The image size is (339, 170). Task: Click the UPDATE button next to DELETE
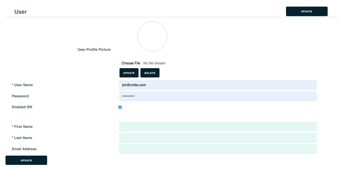click(x=129, y=73)
